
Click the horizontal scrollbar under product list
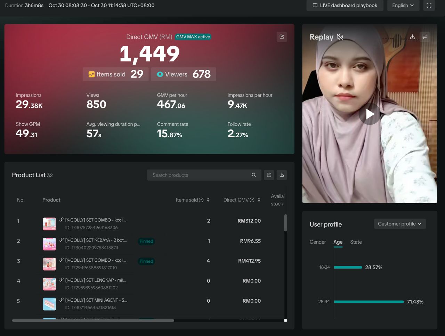tap(93, 320)
